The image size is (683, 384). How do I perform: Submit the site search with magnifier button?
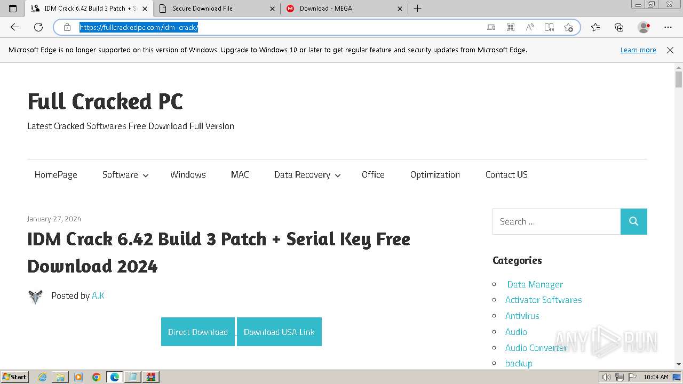634,221
